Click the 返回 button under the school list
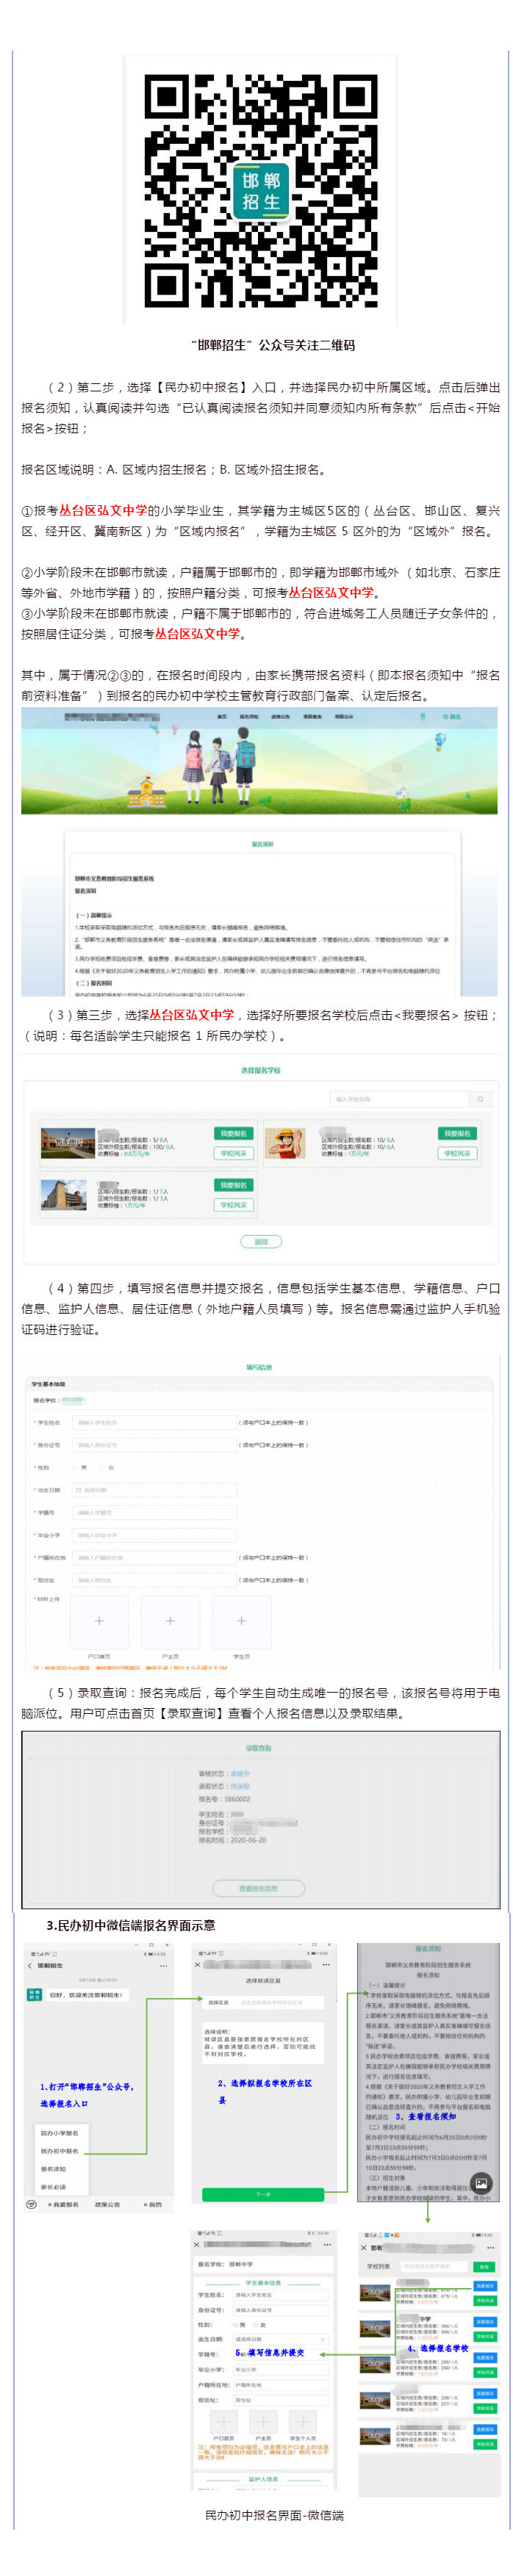 click(261, 1241)
